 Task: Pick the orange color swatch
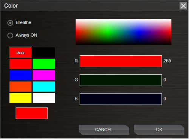click(20, 86)
